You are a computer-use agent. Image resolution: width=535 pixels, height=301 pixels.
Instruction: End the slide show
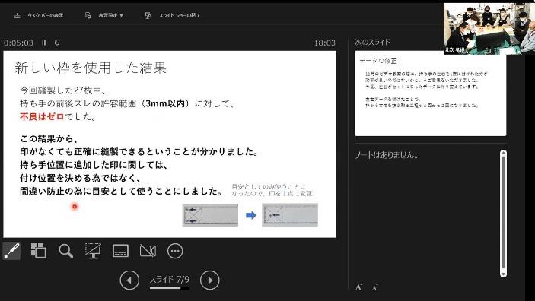[180, 15]
